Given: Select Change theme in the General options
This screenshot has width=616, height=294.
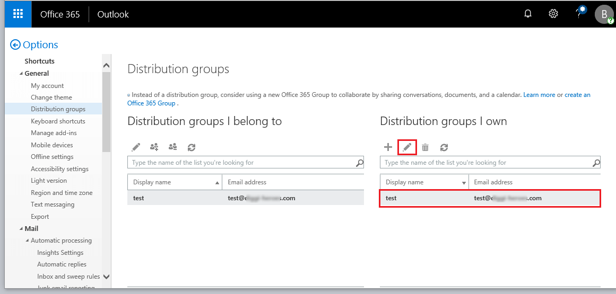Looking at the screenshot, I should click(x=51, y=97).
